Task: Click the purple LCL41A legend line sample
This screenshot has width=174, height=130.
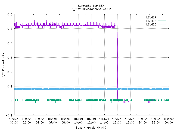Action: click(162, 17)
